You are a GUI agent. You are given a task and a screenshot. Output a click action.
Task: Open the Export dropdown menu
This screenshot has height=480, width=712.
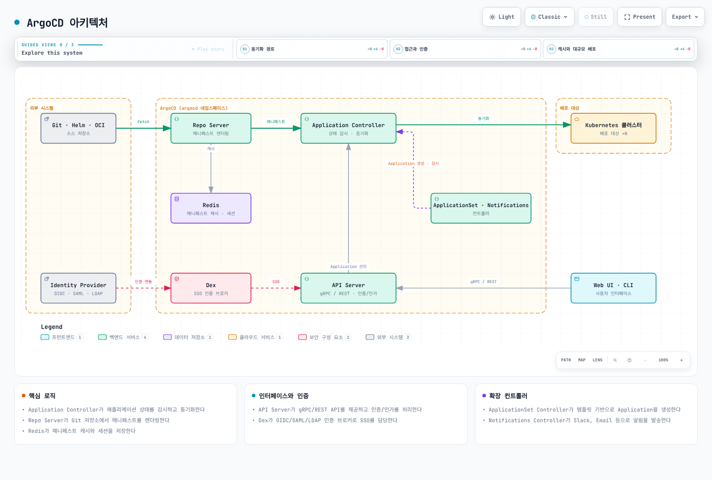[685, 17]
